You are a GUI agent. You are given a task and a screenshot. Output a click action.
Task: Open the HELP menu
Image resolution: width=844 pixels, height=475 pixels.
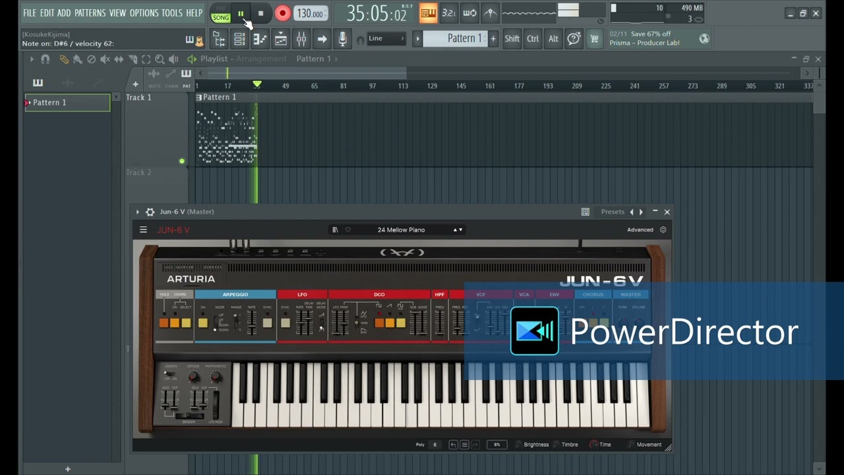coord(194,13)
